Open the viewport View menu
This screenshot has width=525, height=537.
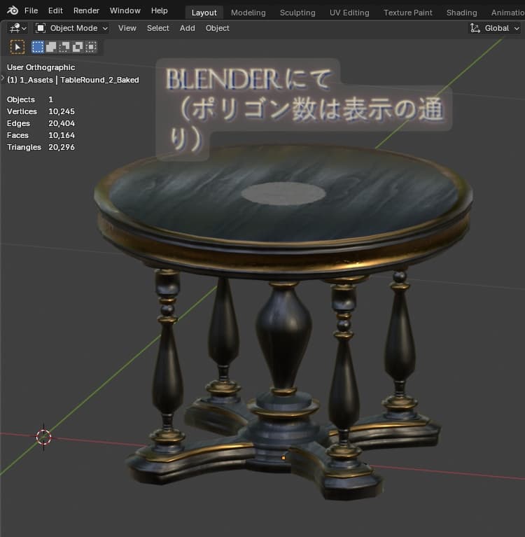click(127, 28)
